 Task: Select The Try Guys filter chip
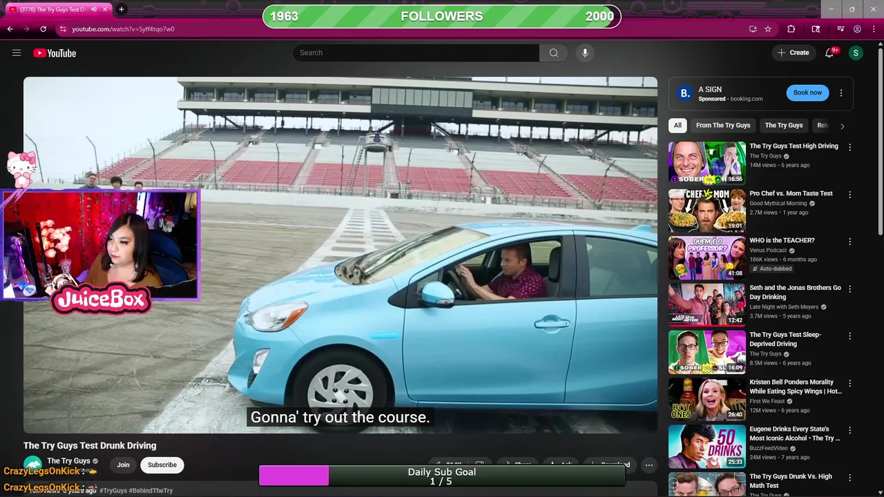[784, 126]
